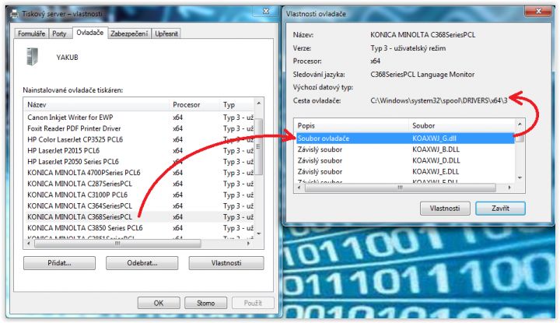Open Vlastnosti in the print server window
Screen dimensions: 560x323
(x=226, y=263)
